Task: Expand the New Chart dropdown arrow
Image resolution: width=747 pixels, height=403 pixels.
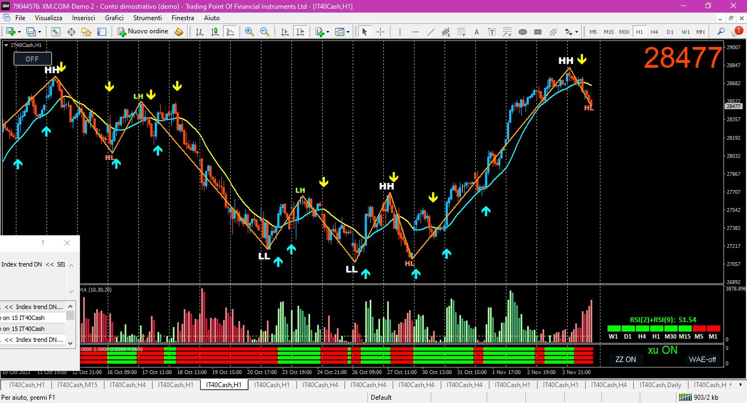Action: point(20,32)
